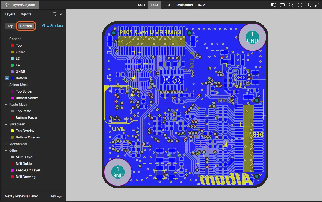
Task: Click the download icon
Action: click(308, 5)
